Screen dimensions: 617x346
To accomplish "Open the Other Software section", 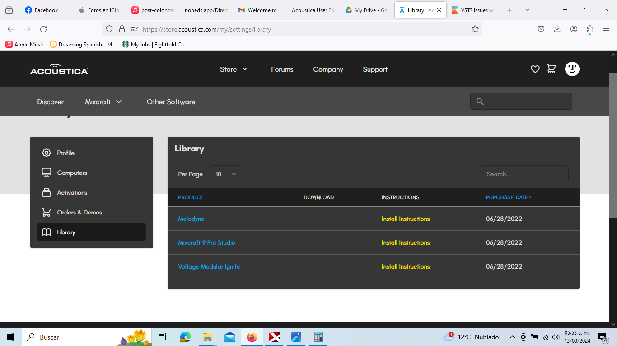I will (x=171, y=101).
